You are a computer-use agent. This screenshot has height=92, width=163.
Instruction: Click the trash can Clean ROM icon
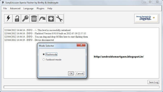(34, 18)
